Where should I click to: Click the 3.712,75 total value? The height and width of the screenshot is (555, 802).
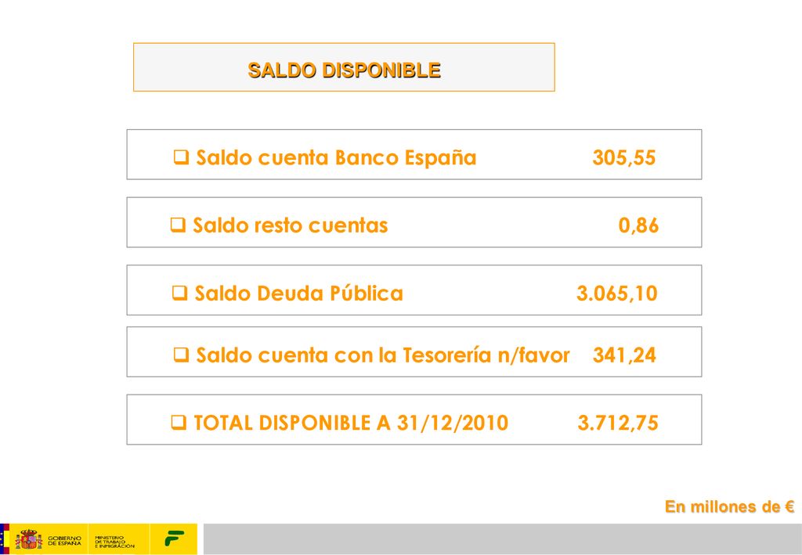(617, 423)
